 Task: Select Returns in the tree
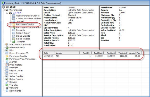coord(13,74)
